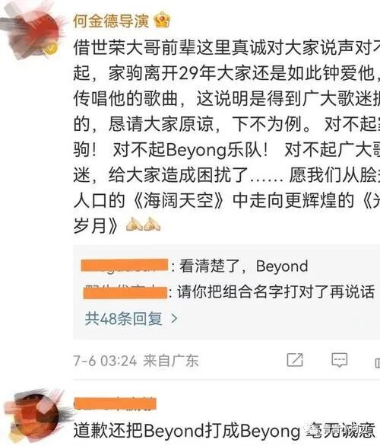
Task: Tap the yellow verified badge on the avatar
Action: 50,49
